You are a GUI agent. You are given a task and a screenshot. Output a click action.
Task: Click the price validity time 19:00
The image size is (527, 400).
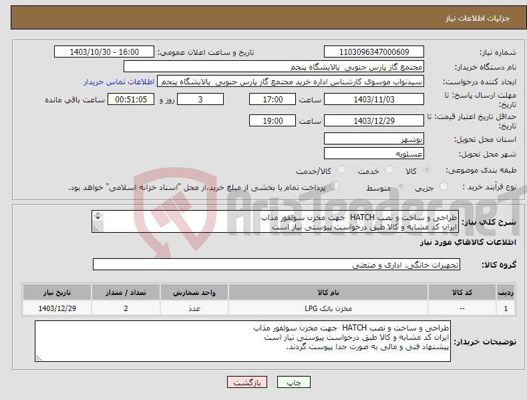(273, 120)
